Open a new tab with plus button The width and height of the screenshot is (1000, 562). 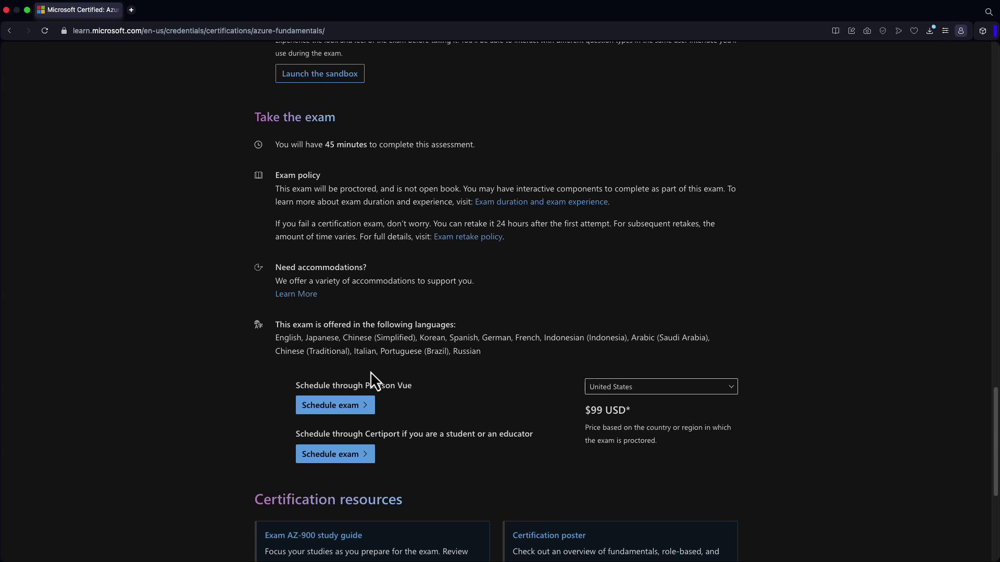(131, 10)
